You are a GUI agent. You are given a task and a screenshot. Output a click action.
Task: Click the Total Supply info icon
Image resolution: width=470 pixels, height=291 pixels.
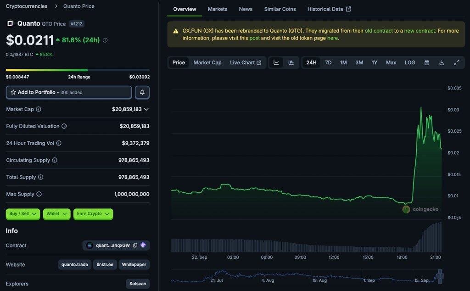(40, 177)
